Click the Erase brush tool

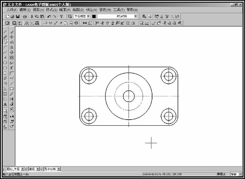pos(12,32)
